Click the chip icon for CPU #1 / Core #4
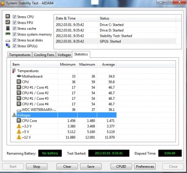Viewport: 187px width, 173px height. click(19, 104)
